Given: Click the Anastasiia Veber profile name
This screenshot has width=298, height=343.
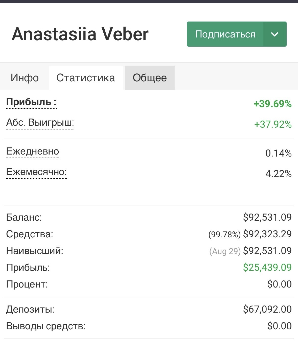Looking at the screenshot, I should point(80,34).
